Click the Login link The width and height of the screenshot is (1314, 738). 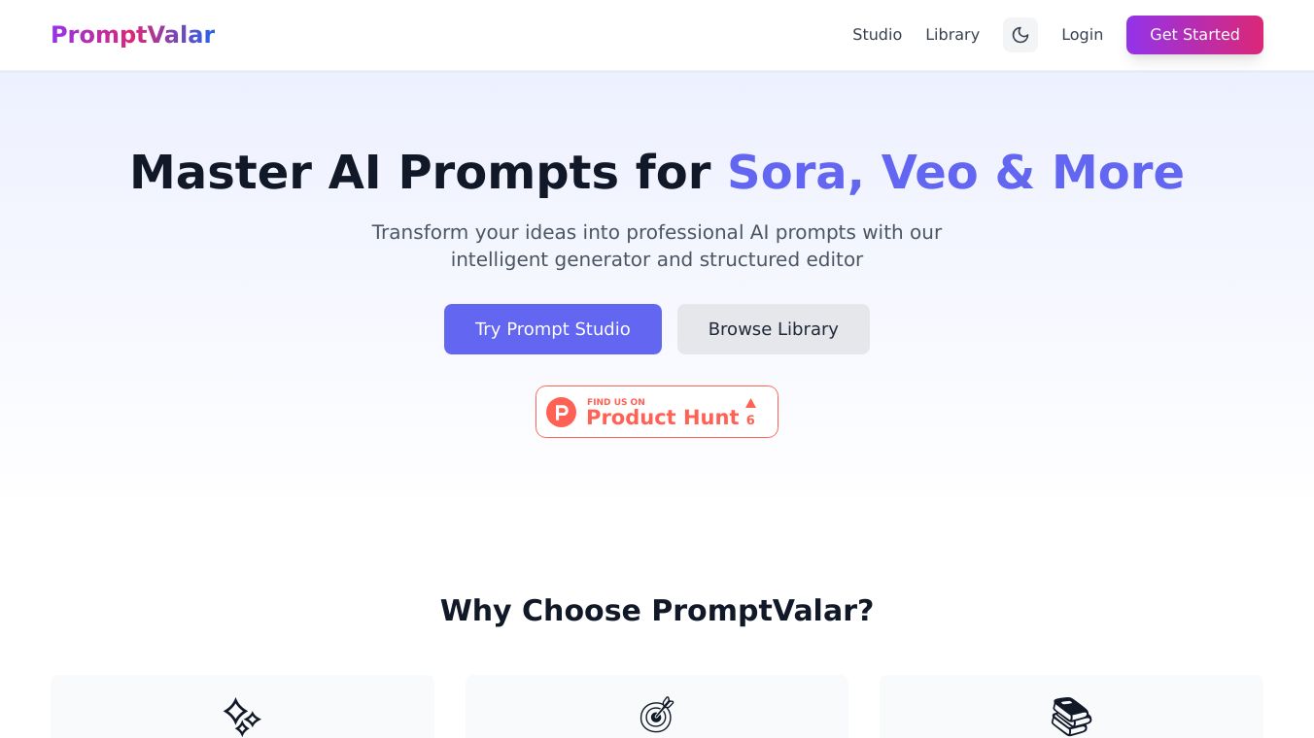pos(1082,35)
